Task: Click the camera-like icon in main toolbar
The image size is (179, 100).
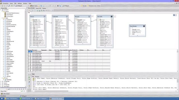Action: pyautogui.click(x=58, y=6)
